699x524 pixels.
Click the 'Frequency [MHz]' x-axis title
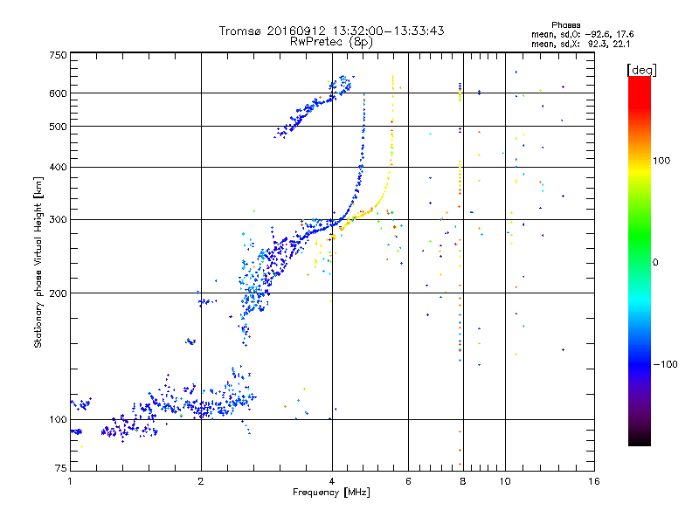click(x=331, y=493)
